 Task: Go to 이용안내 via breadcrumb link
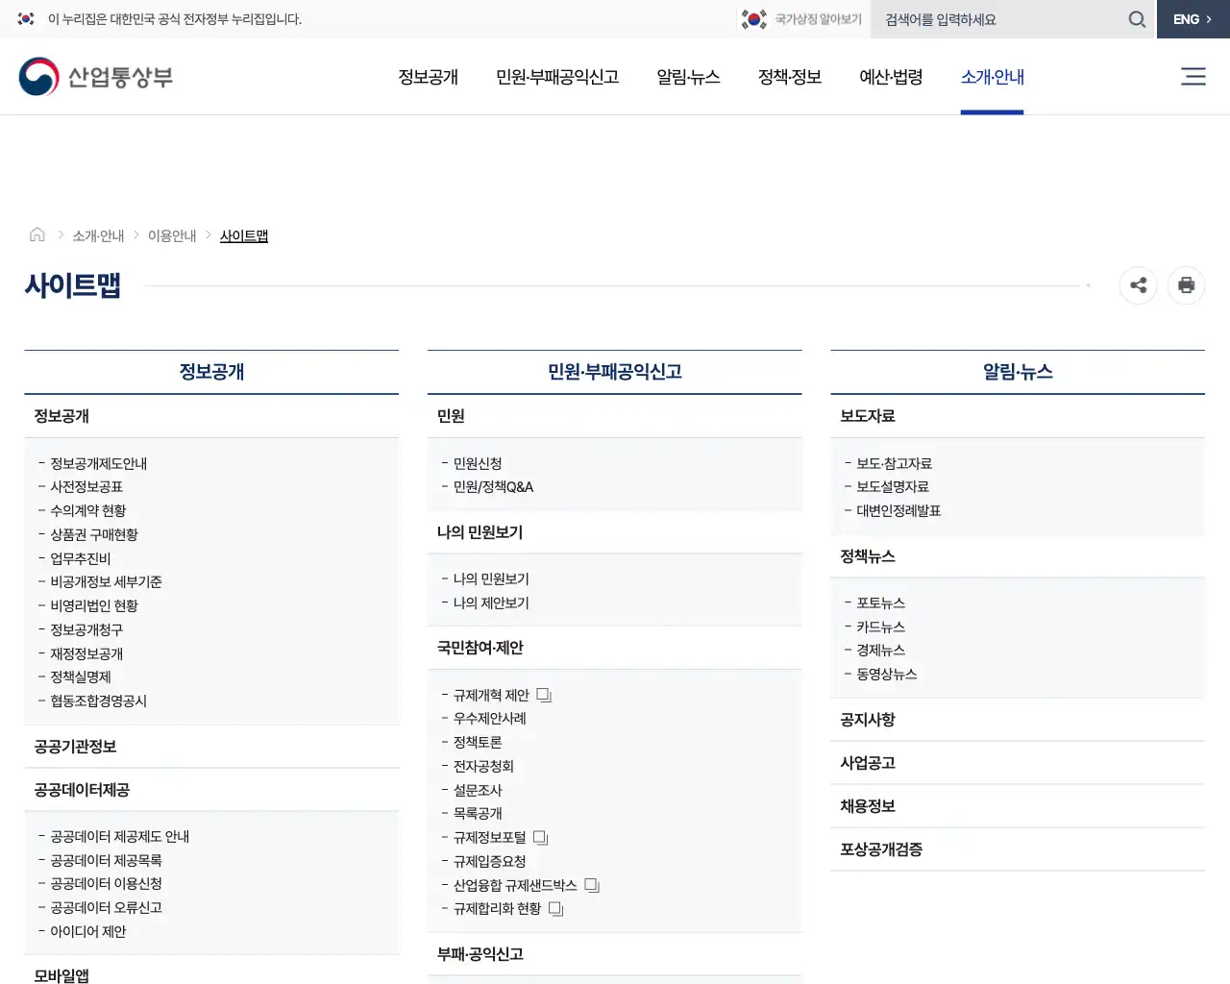(172, 234)
